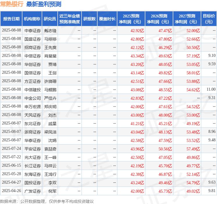The width and height of the screenshot is (217, 204).
Task: Click analyst name 郑庆明
Action: (x=50, y=107)
